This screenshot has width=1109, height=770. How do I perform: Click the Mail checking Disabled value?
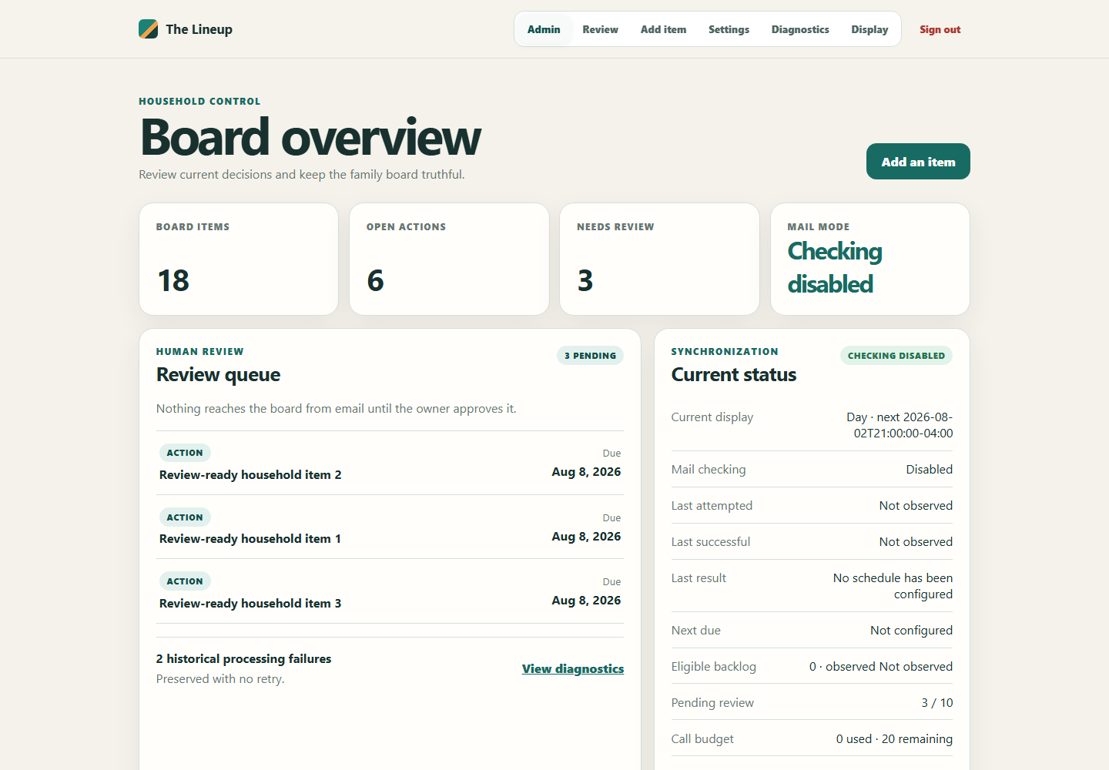click(x=929, y=470)
